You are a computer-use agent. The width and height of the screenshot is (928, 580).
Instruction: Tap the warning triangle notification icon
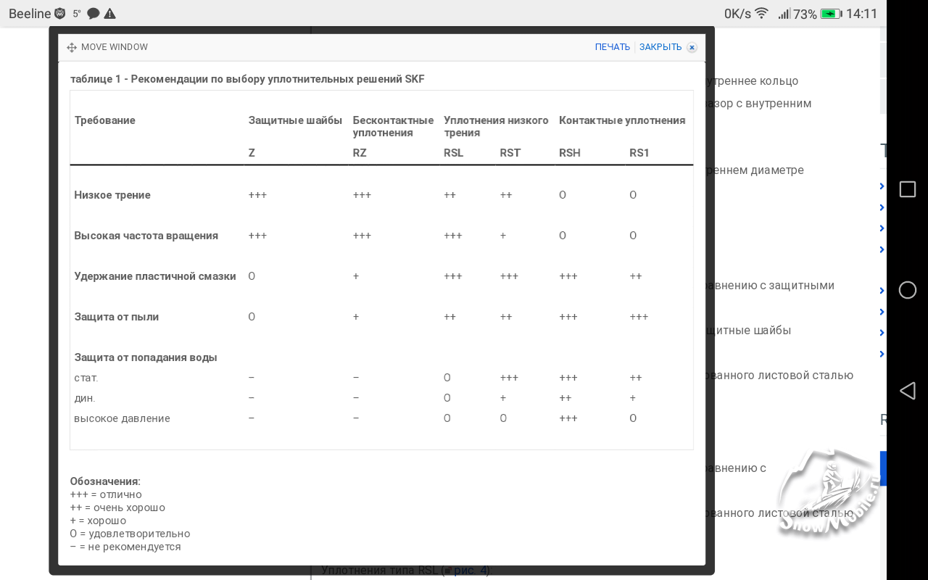pyautogui.click(x=109, y=14)
